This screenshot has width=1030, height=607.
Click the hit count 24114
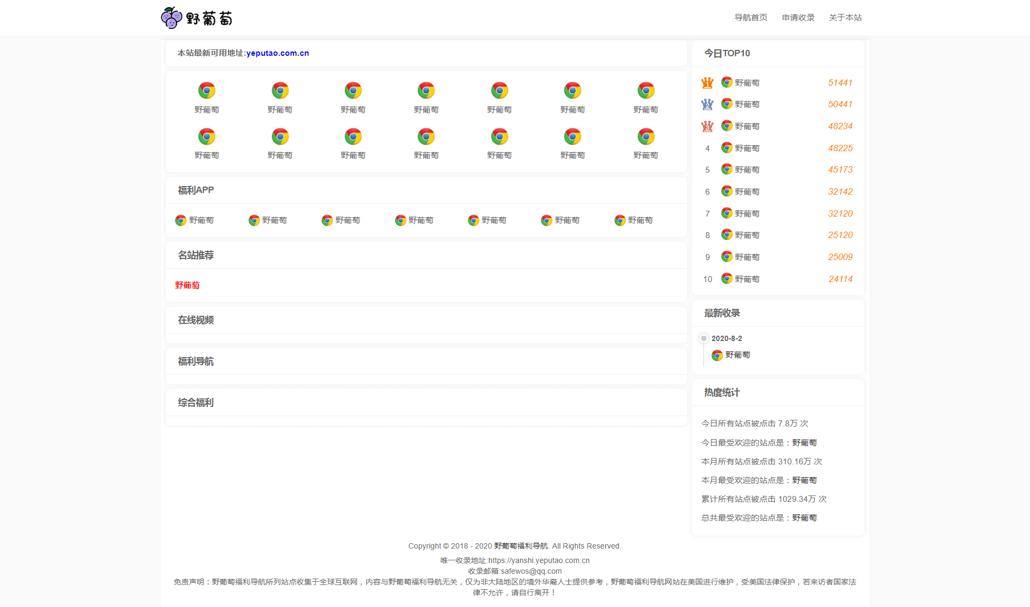[841, 279]
